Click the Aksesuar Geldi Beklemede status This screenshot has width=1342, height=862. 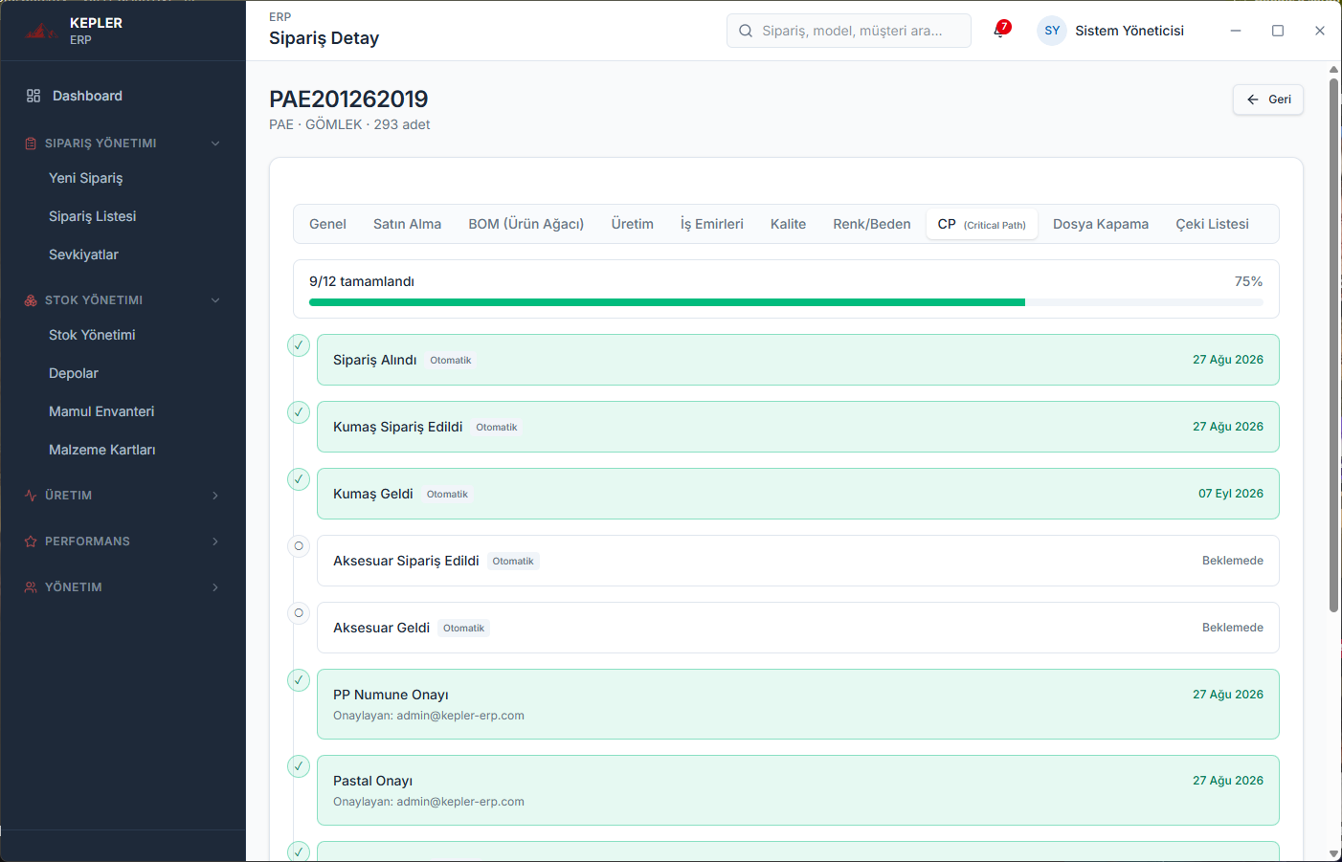(1232, 628)
